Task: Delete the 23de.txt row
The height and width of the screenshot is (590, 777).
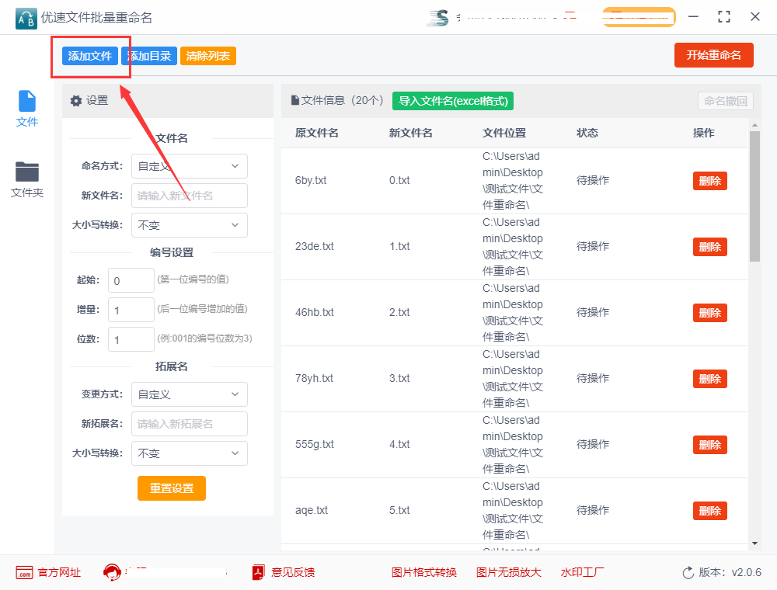Action: click(709, 247)
